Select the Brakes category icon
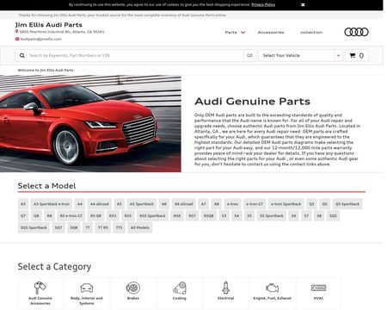Viewport: 387px width, 310px height. coord(133,288)
